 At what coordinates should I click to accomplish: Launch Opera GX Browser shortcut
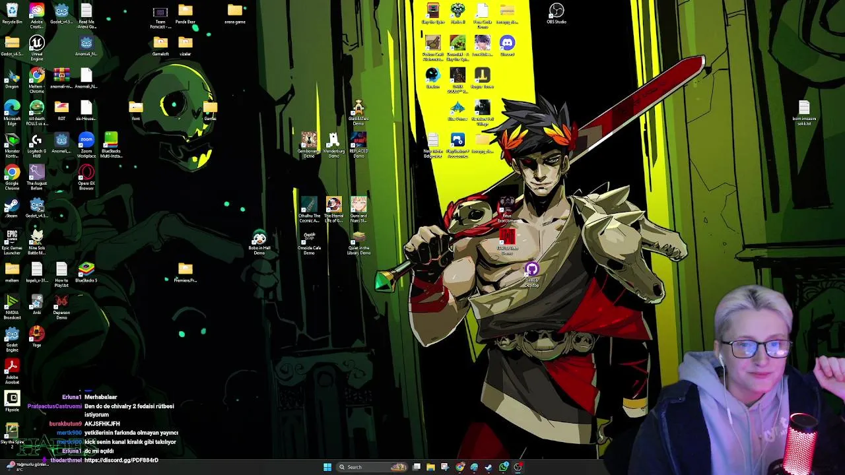pos(86,177)
